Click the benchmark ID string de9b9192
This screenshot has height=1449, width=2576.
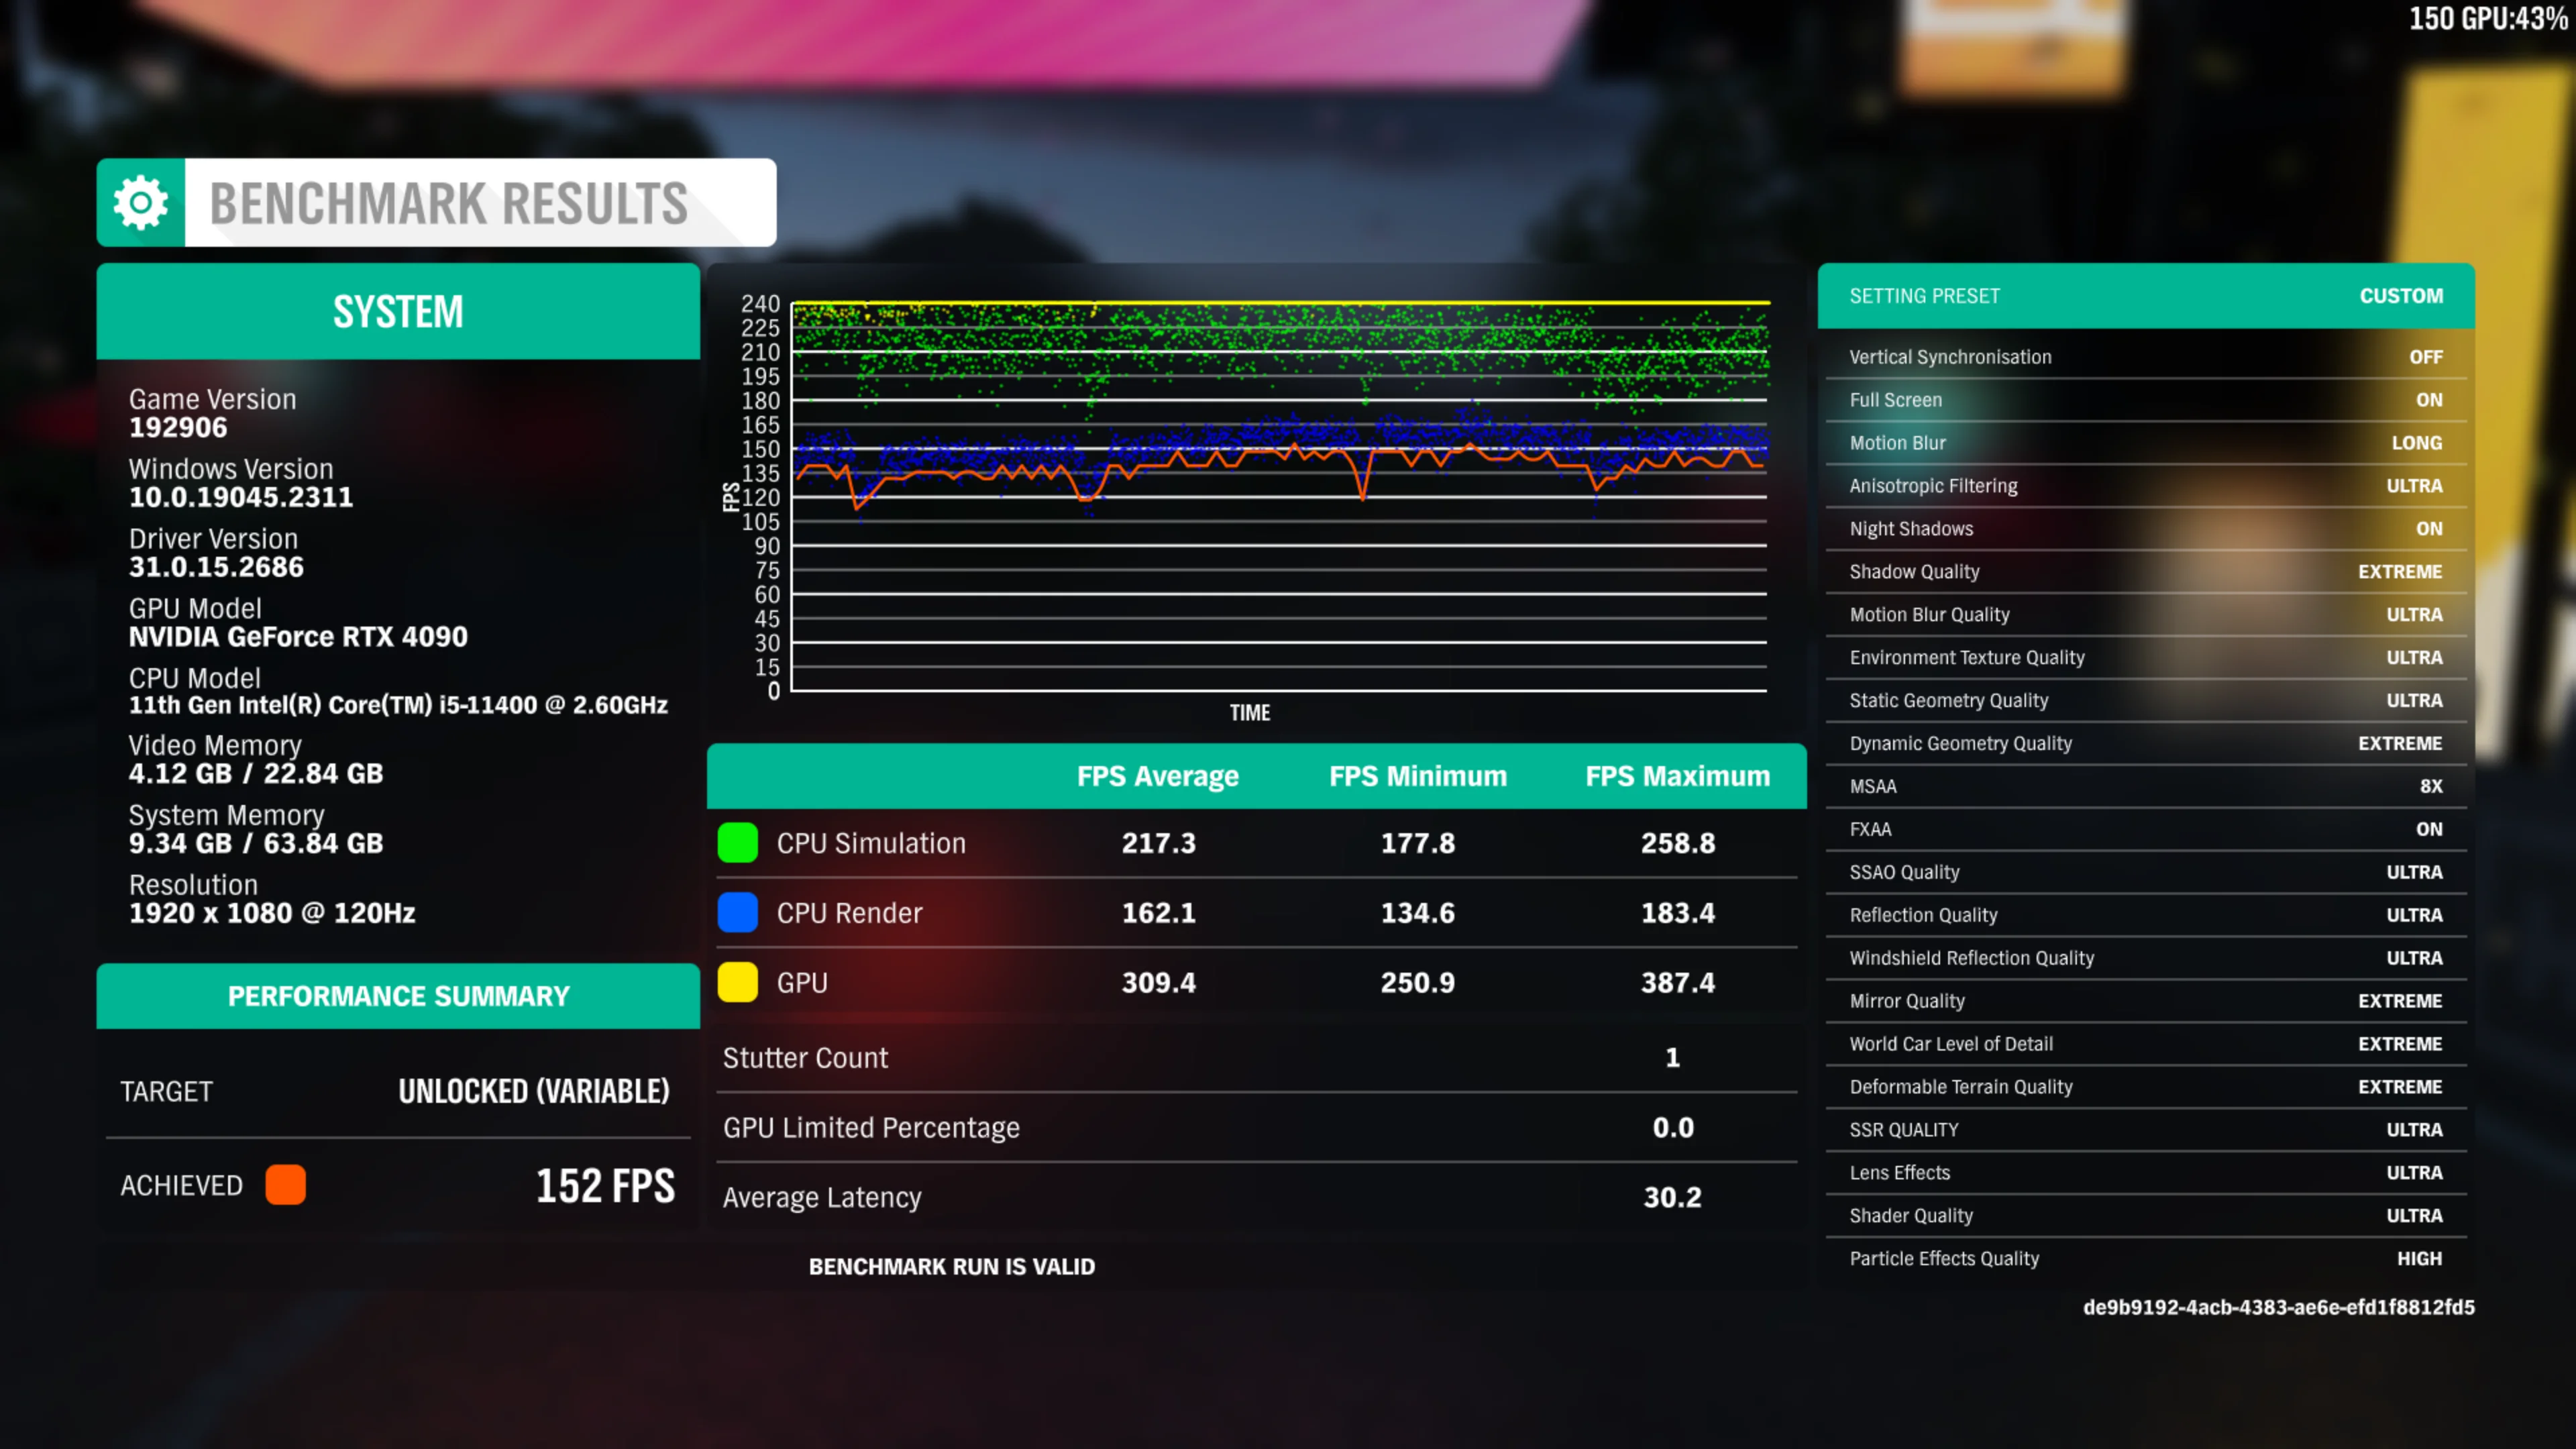(x=2279, y=1307)
